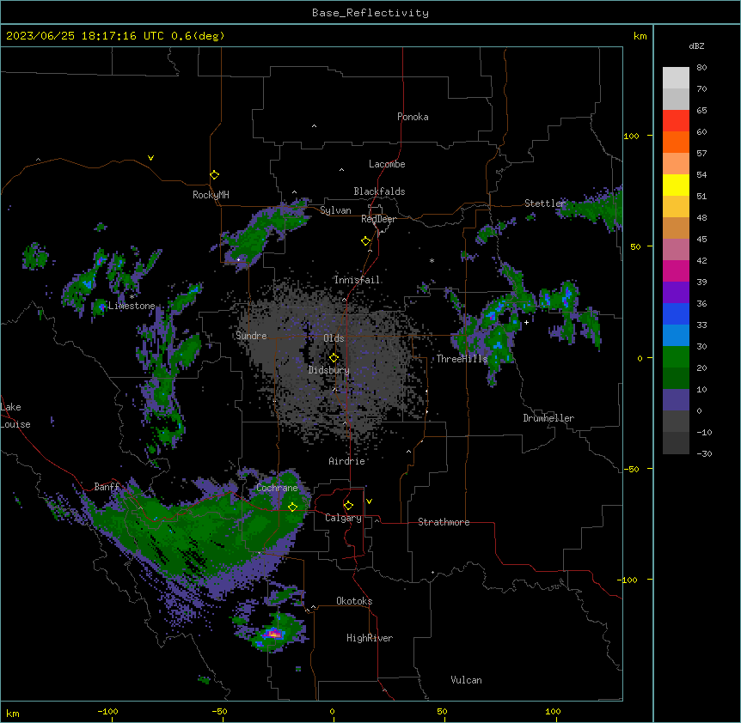Click the RedDeer label
Screen dimensions: 741x723
(x=378, y=219)
